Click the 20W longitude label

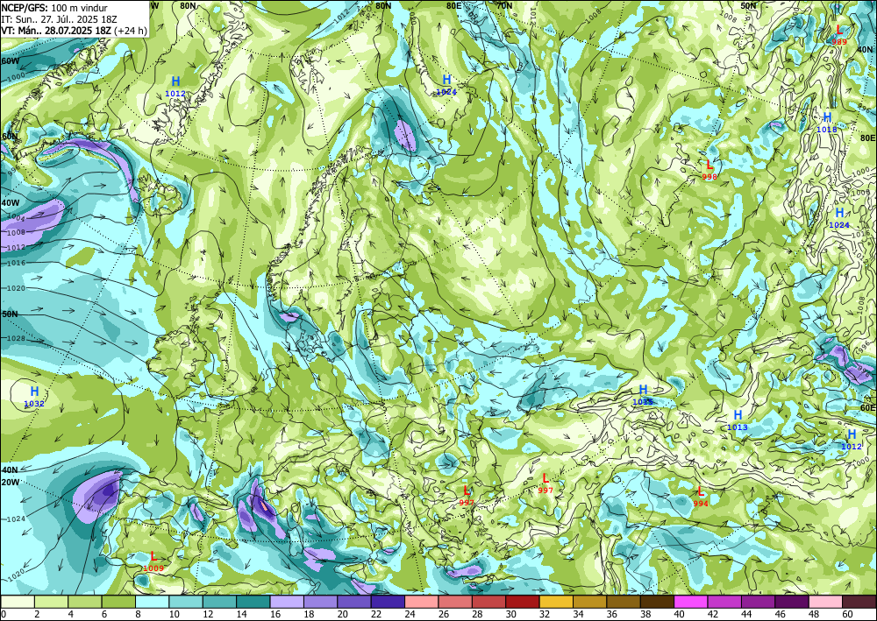10,482
